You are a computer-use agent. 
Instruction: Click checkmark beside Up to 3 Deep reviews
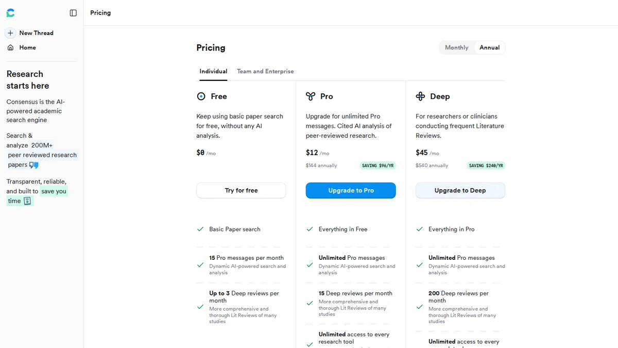200,307
